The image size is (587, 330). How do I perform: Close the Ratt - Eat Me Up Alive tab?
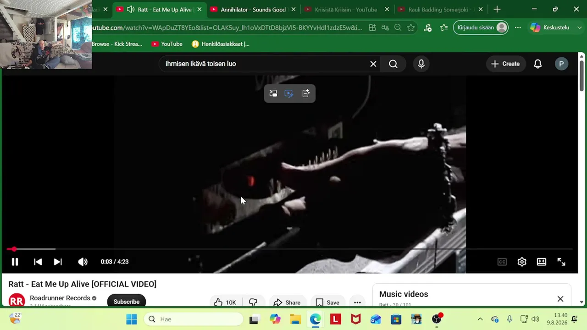pyautogui.click(x=199, y=10)
